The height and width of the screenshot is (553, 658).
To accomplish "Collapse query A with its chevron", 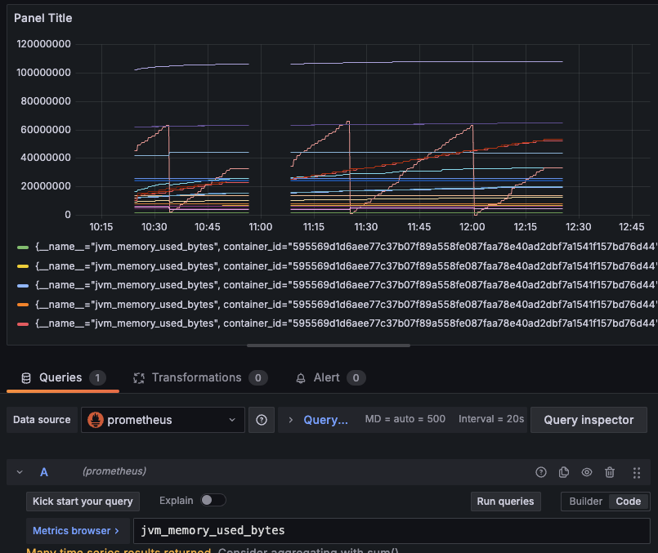I will point(20,471).
